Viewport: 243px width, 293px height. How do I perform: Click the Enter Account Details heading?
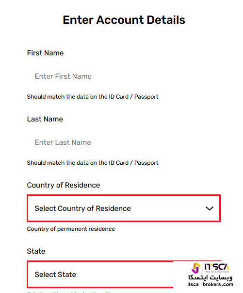[124, 20]
